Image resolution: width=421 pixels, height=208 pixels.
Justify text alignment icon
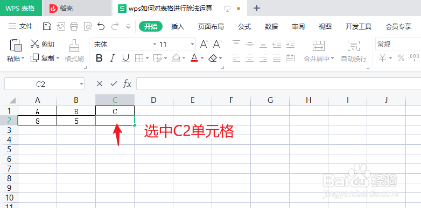point(277,58)
